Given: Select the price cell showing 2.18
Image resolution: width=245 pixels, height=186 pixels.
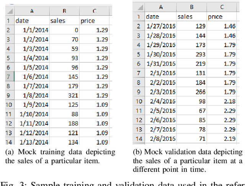Looking at the screenshot, I should point(221,101).
